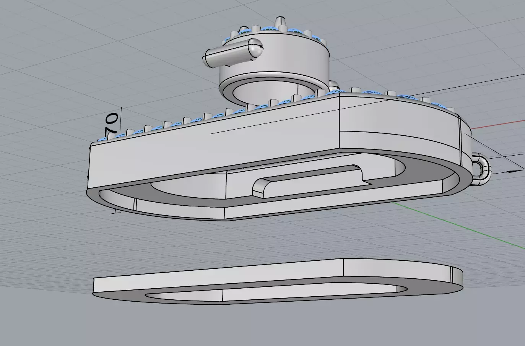Select the separate flat ring plate below the body

278,282
